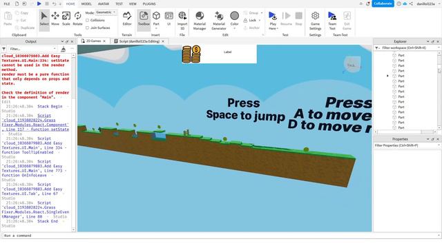Open Game Settings
Viewport: 442px width, 248px height.
pos(315,20)
